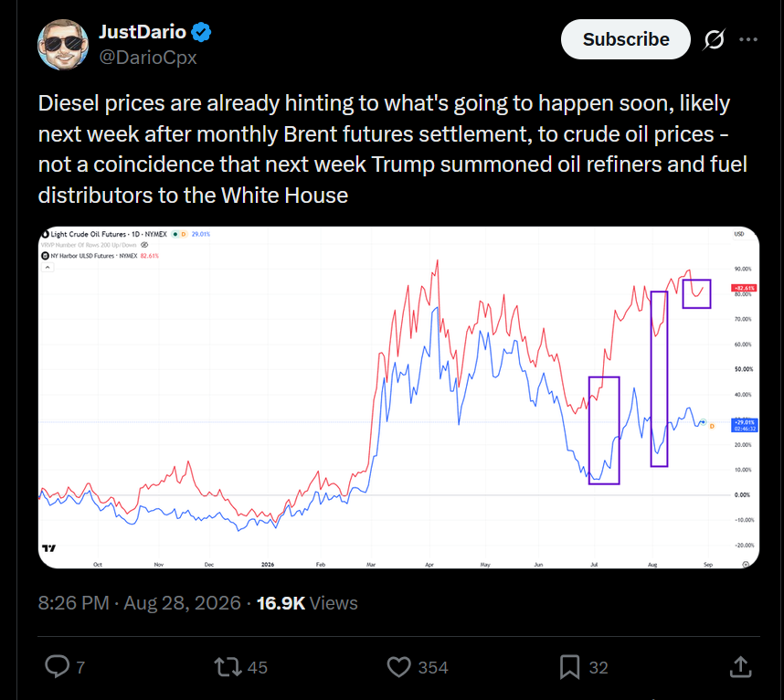Click the chart settings icon bottom-right
The image size is (784, 700).
746,564
